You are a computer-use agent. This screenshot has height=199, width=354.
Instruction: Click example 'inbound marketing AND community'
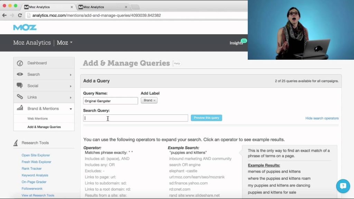[x=200, y=159]
